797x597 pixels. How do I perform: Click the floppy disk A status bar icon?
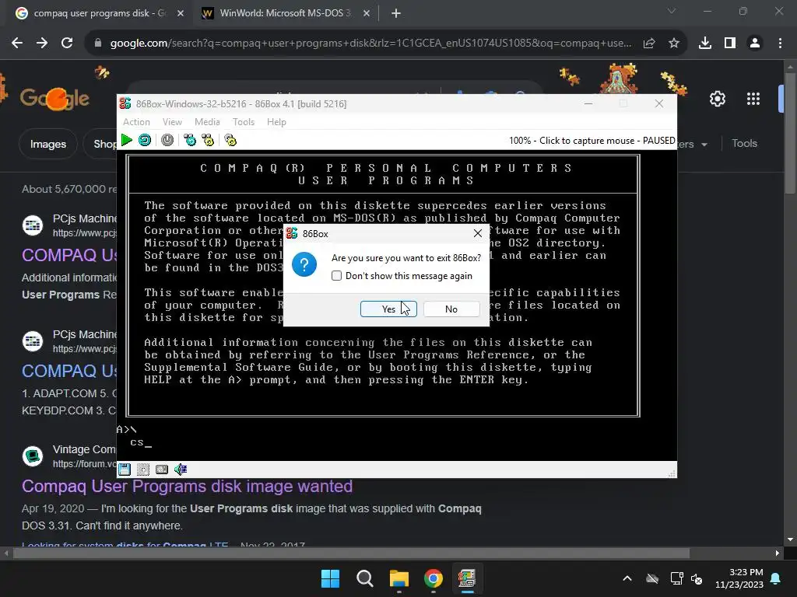124,470
